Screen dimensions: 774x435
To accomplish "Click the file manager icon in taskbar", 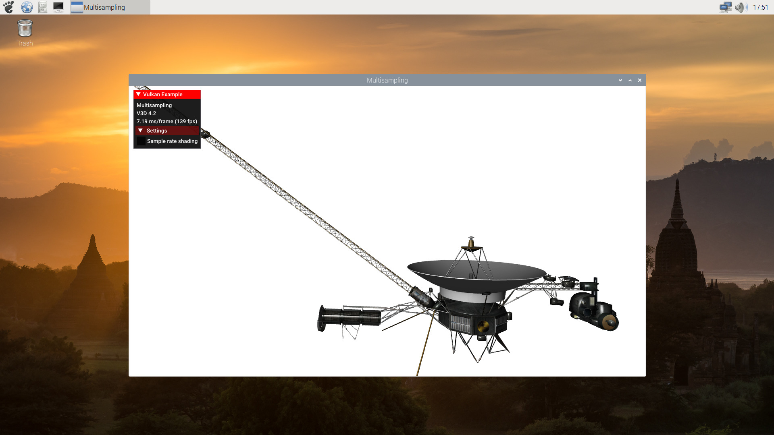I will click(x=42, y=7).
